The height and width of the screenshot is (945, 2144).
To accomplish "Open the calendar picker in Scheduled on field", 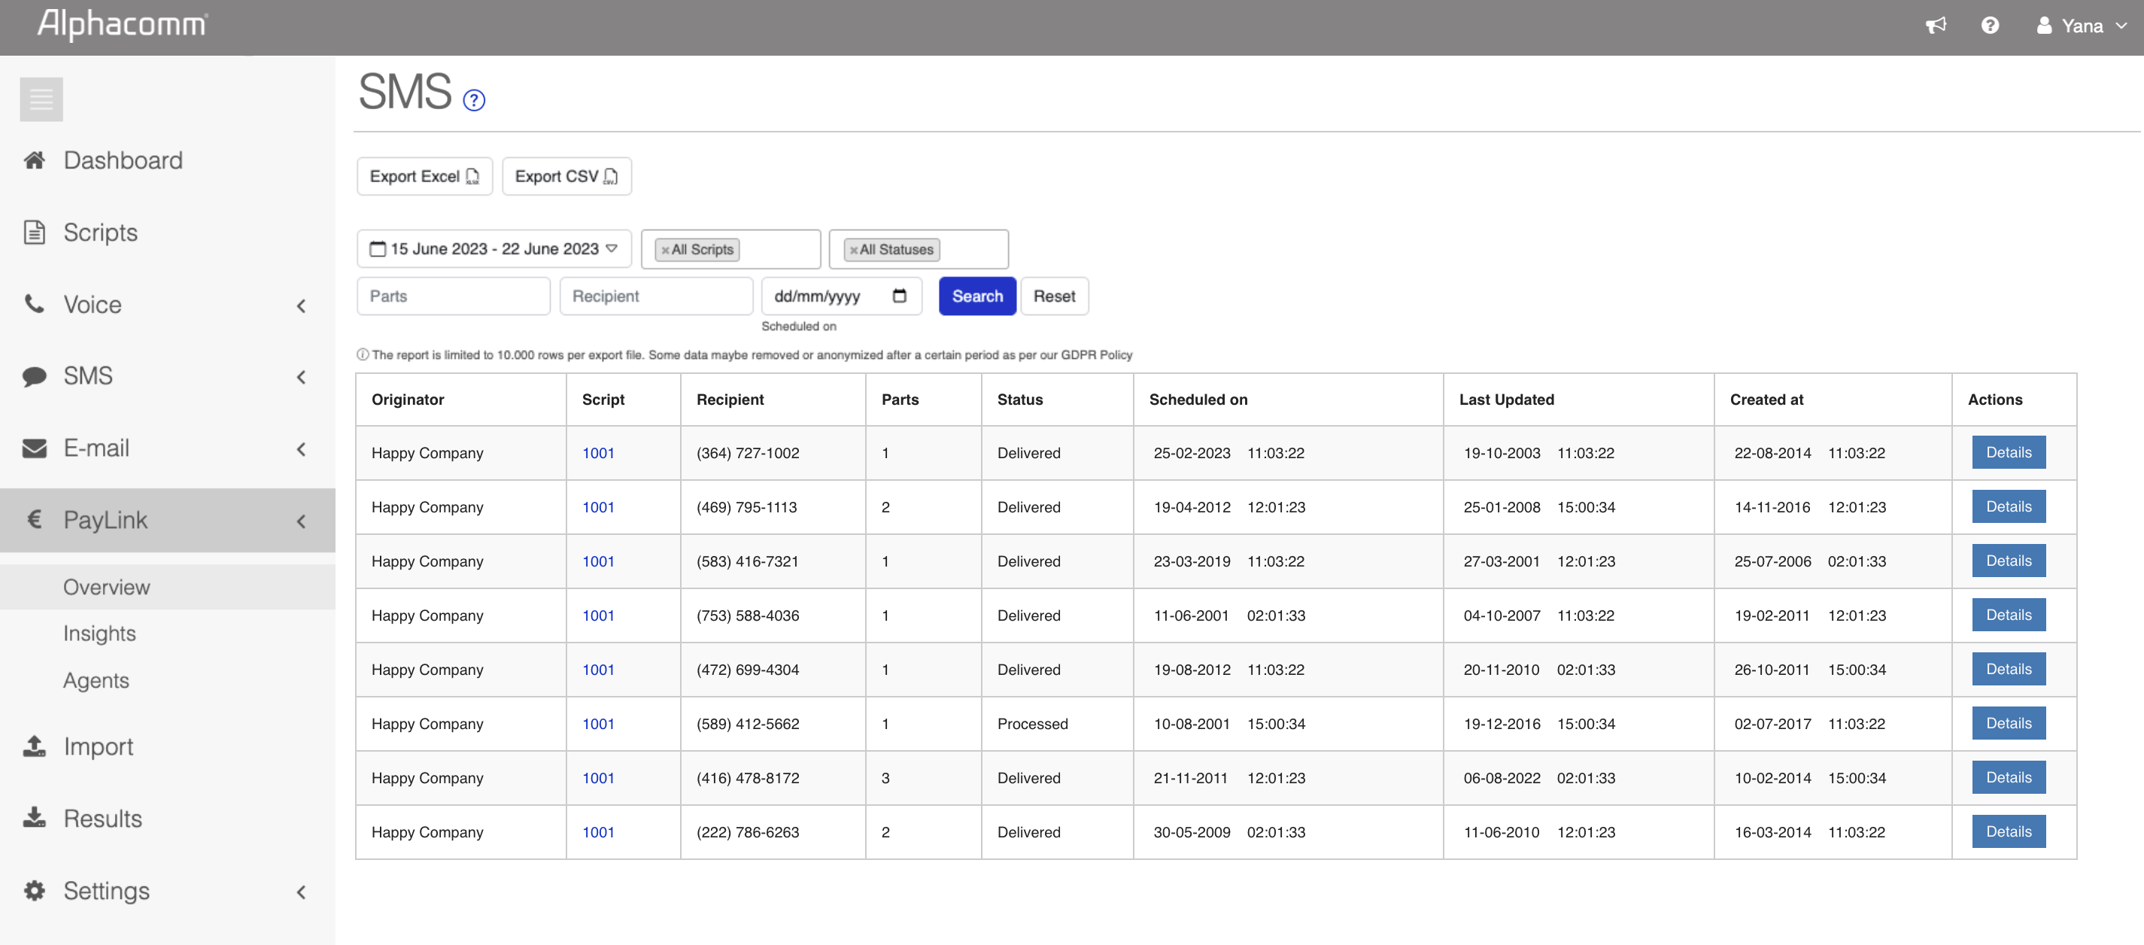I will (x=899, y=296).
